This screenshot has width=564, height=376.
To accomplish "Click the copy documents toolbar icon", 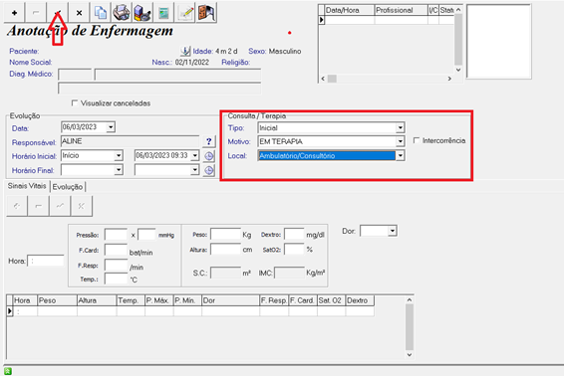I will pyautogui.click(x=101, y=13).
